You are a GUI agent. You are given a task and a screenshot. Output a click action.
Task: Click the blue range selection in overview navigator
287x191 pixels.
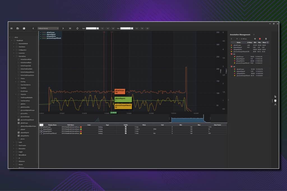click(x=188, y=120)
